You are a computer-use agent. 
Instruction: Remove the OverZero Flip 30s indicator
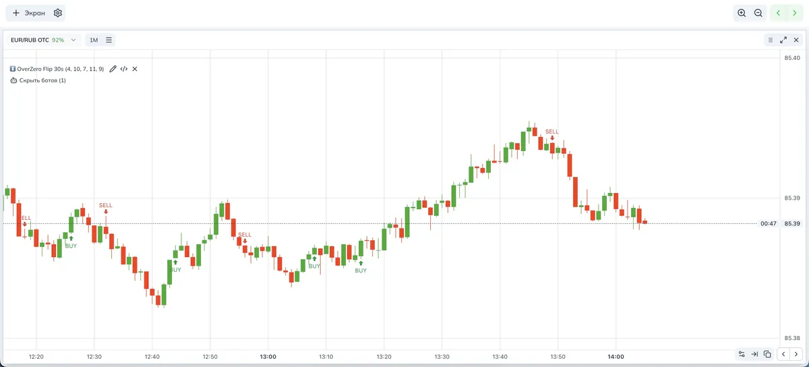point(135,69)
